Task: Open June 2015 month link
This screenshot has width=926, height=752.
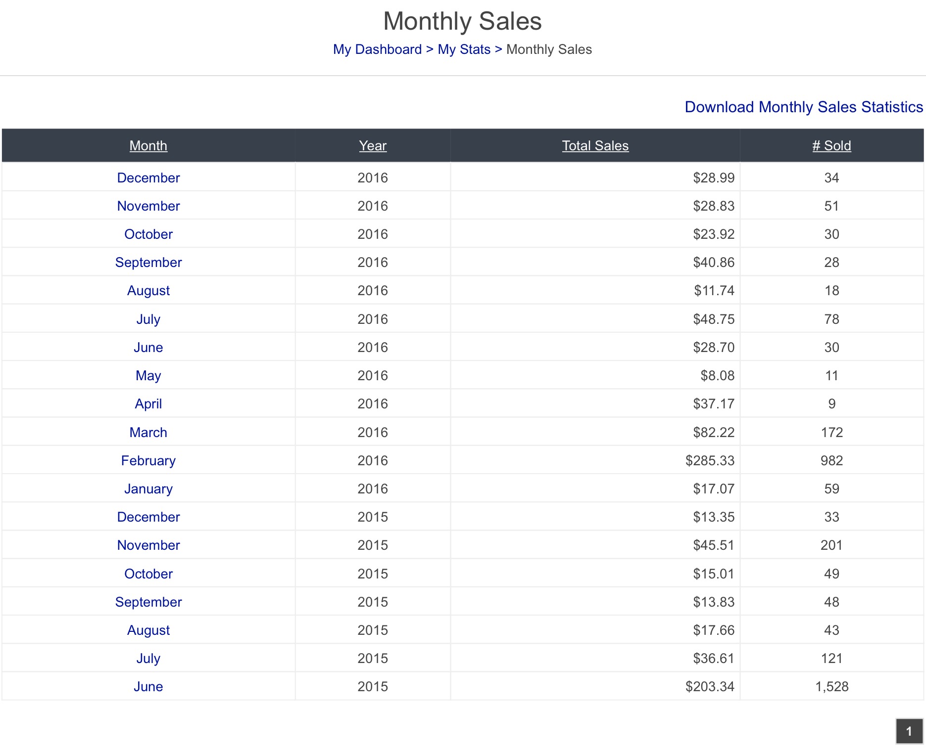Action: [148, 687]
